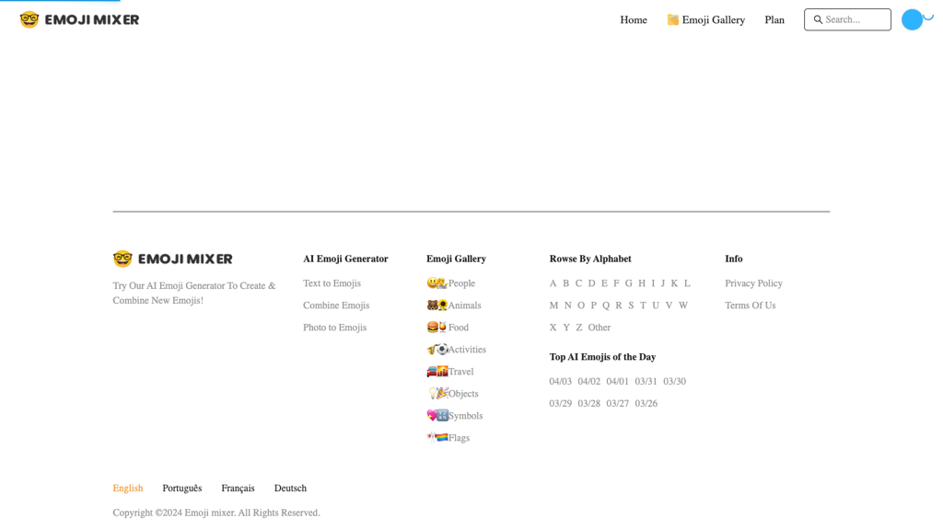Switch language to Português
Viewport: 943px width, 530px height.
click(181, 489)
